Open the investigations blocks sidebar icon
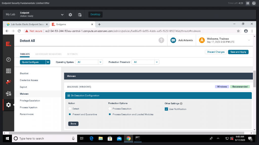 [8, 93]
